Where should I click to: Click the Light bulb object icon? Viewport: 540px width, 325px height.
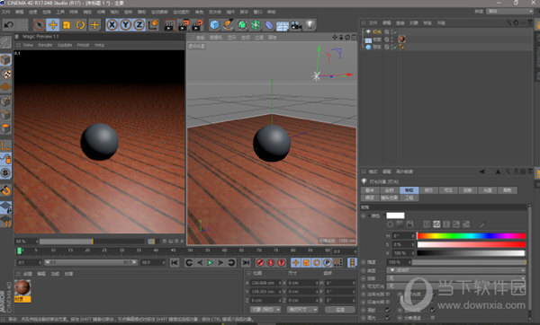(310, 25)
